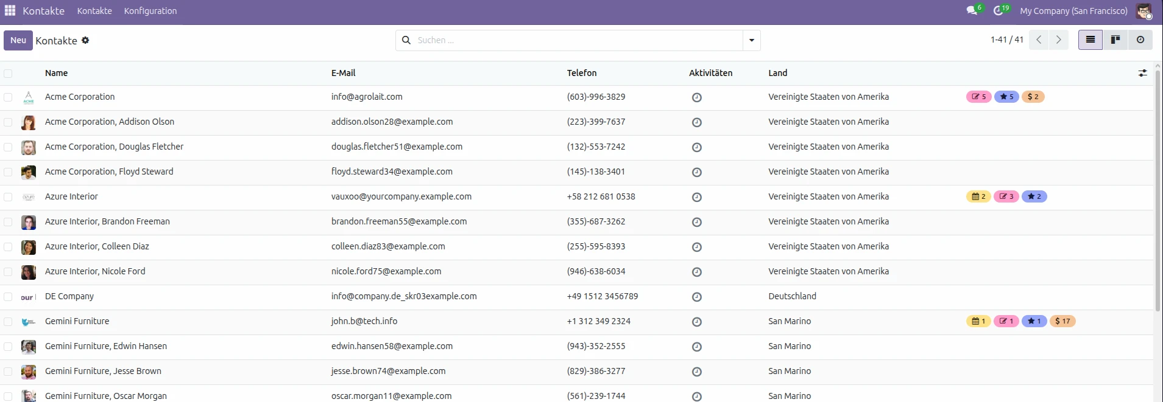Viewport: 1163px width, 402px height.
Task: Click blue star badge 5 on Acme Corporation
Action: tap(1006, 97)
